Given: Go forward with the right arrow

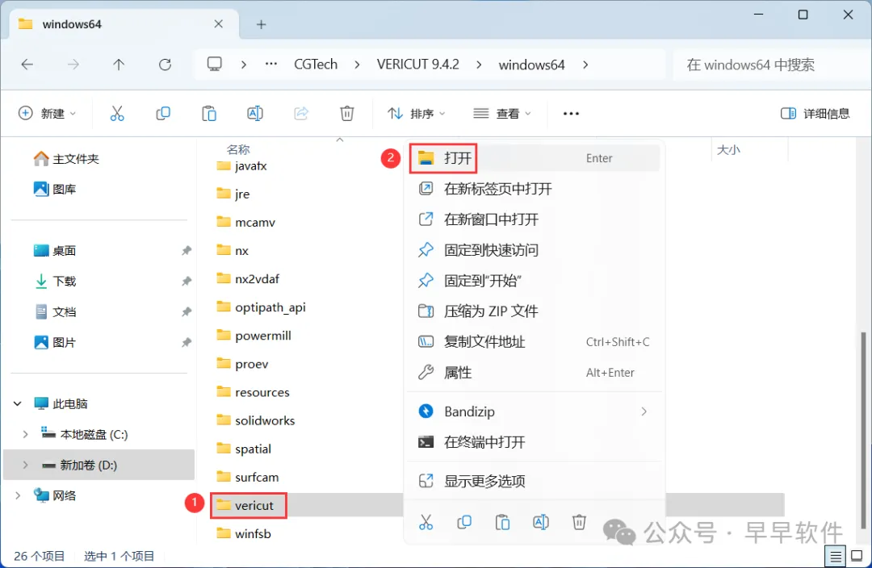Looking at the screenshot, I should pos(73,65).
